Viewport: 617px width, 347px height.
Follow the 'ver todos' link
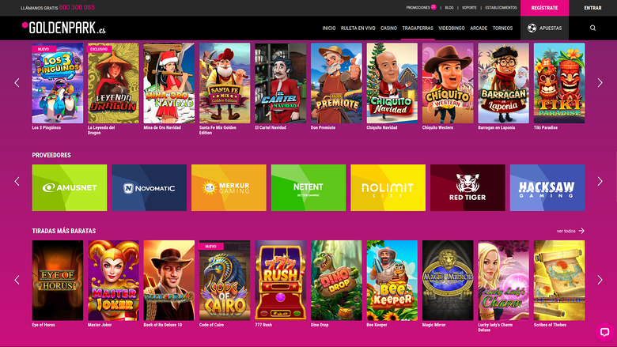[570, 231]
